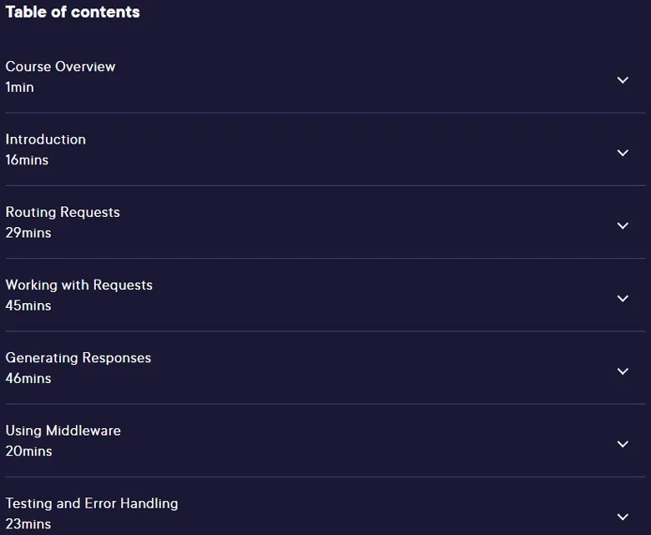Select the Routing Requests module title
This screenshot has height=535, width=651.
pos(63,212)
